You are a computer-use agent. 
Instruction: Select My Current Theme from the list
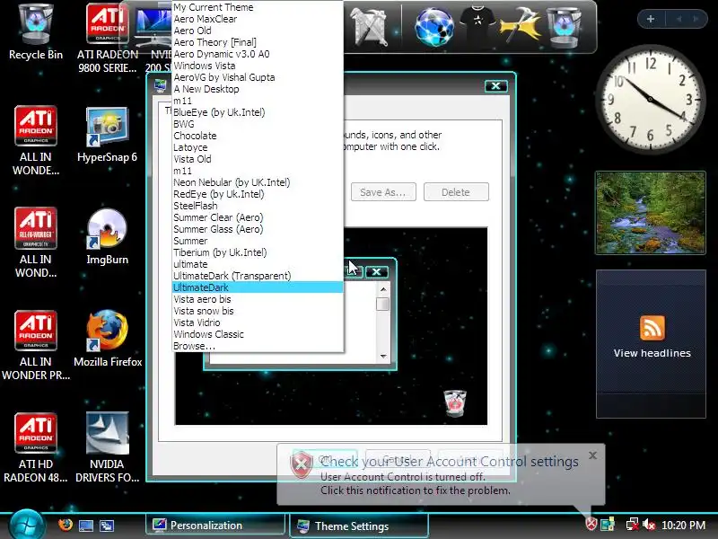click(x=258, y=7)
